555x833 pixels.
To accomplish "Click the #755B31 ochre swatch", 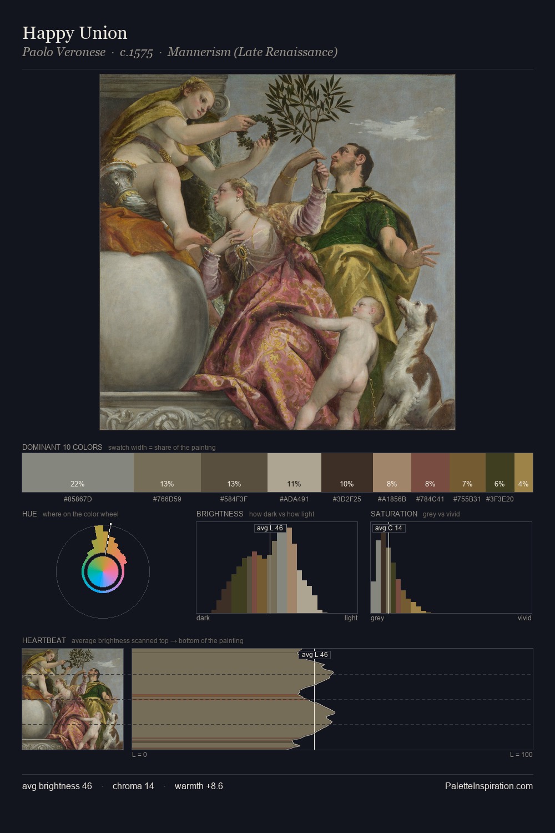I will click(x=467, y=473).
